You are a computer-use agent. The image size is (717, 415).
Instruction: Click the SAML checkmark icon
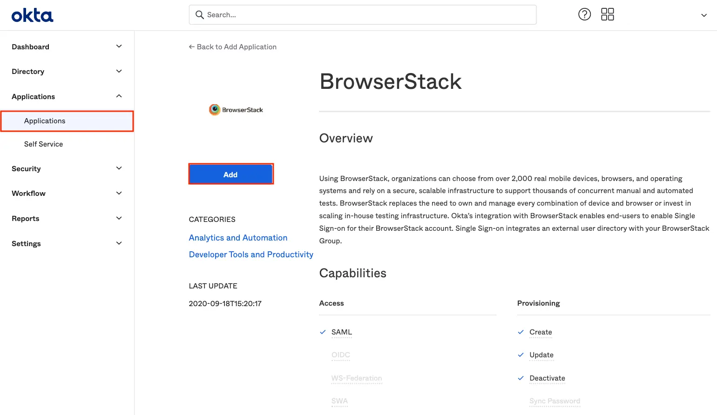pos(323,332)
